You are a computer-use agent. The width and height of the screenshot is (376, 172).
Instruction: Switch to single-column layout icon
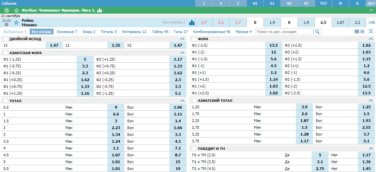362,32
